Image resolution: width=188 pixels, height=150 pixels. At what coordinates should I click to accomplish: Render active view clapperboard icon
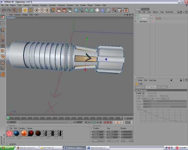pos(59,10)
